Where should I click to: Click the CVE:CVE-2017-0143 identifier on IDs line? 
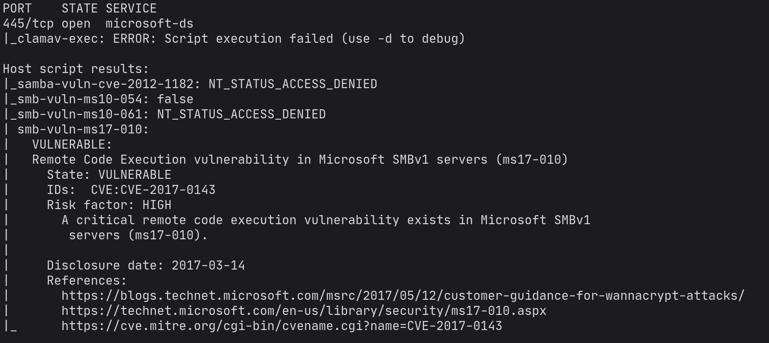coord(153,190)
